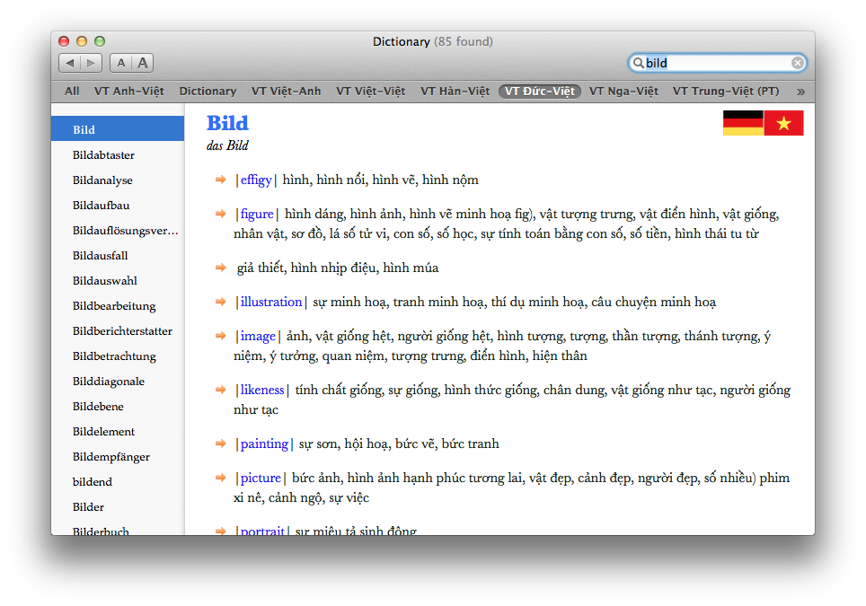Switch to the Dictionary tab

[x=208, y=91]
